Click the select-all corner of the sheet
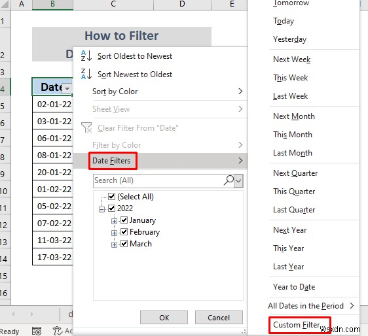Image resolution: width=368 pixels, height=336 pixels. [x=5, y=4]
